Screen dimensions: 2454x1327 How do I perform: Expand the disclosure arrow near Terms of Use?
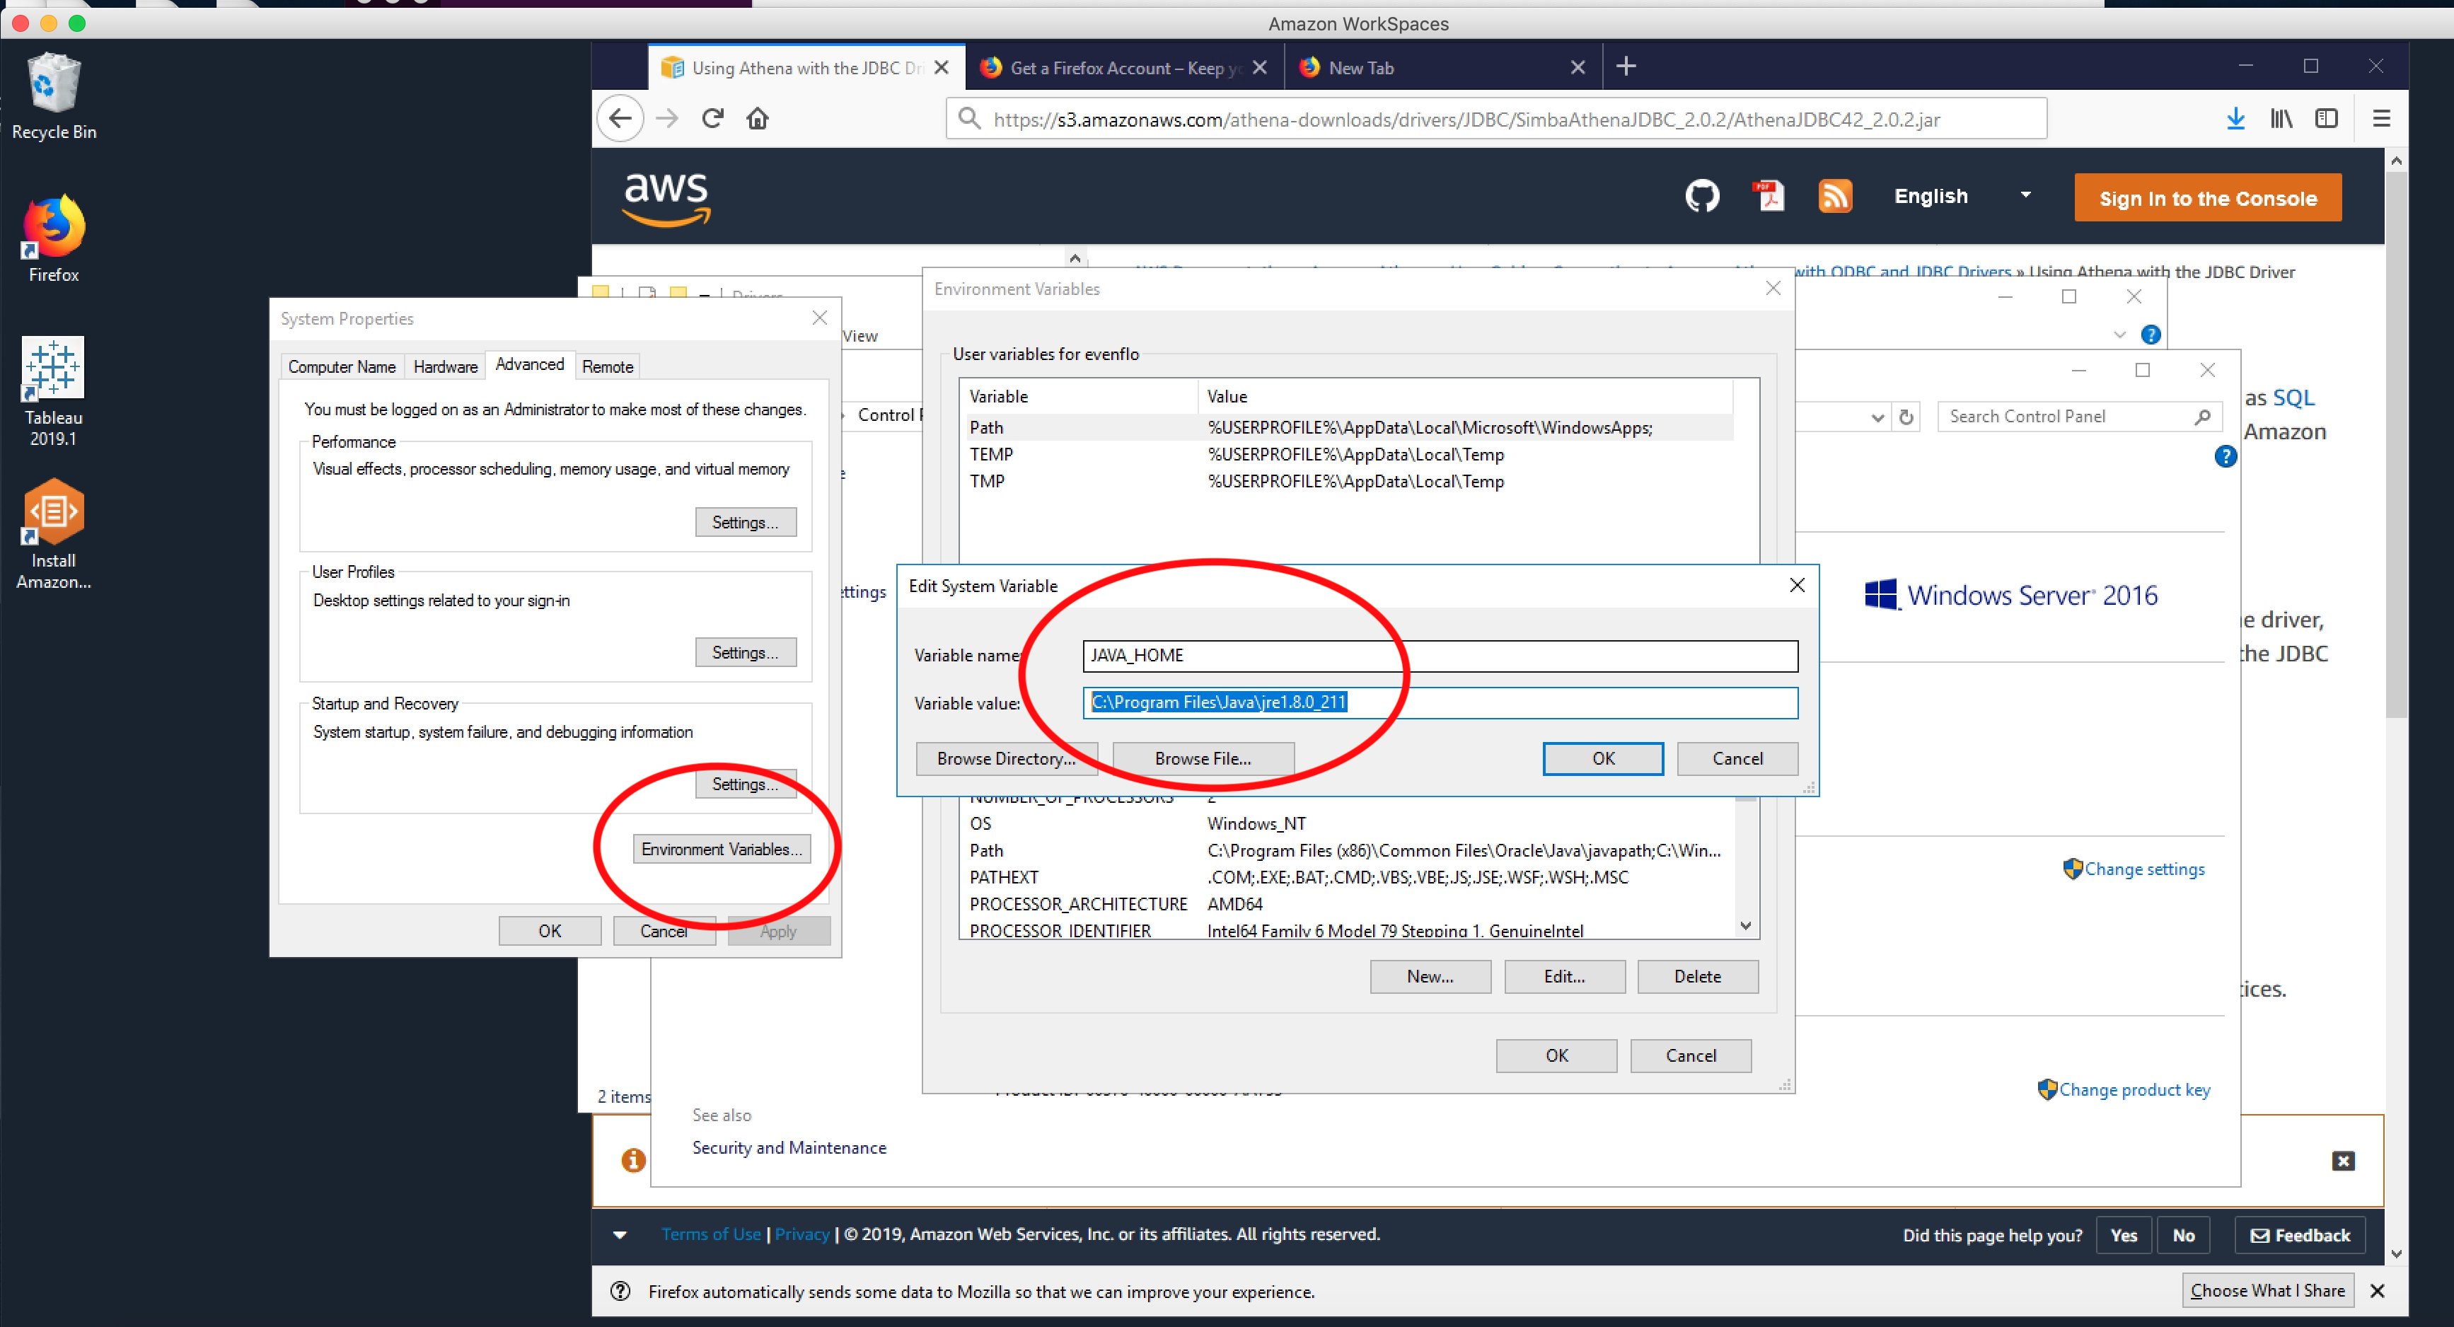[620, 1234]
